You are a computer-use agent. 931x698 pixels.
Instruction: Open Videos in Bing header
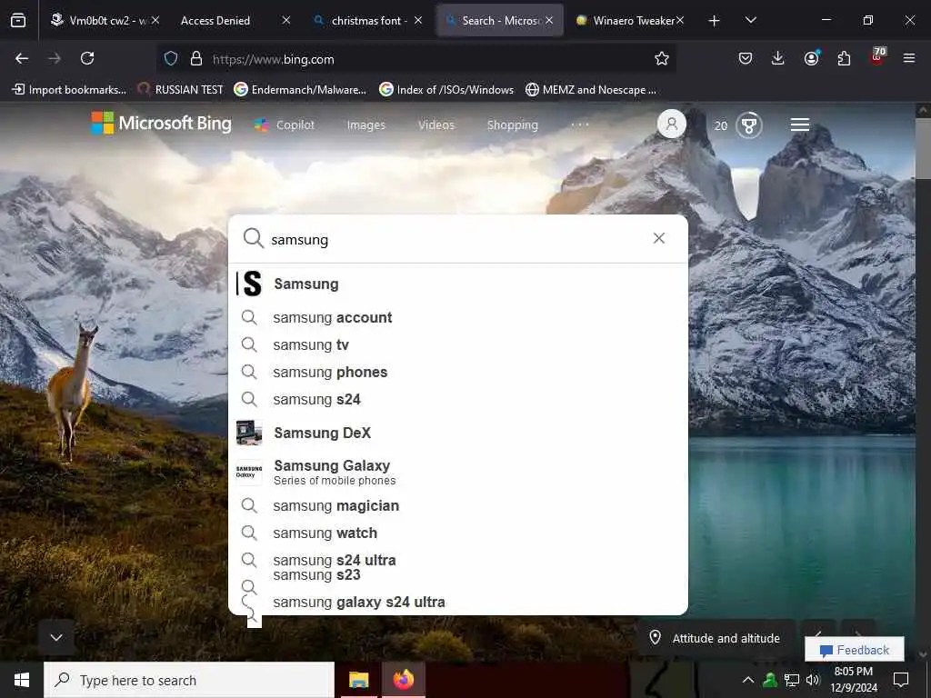click(435, 125)
